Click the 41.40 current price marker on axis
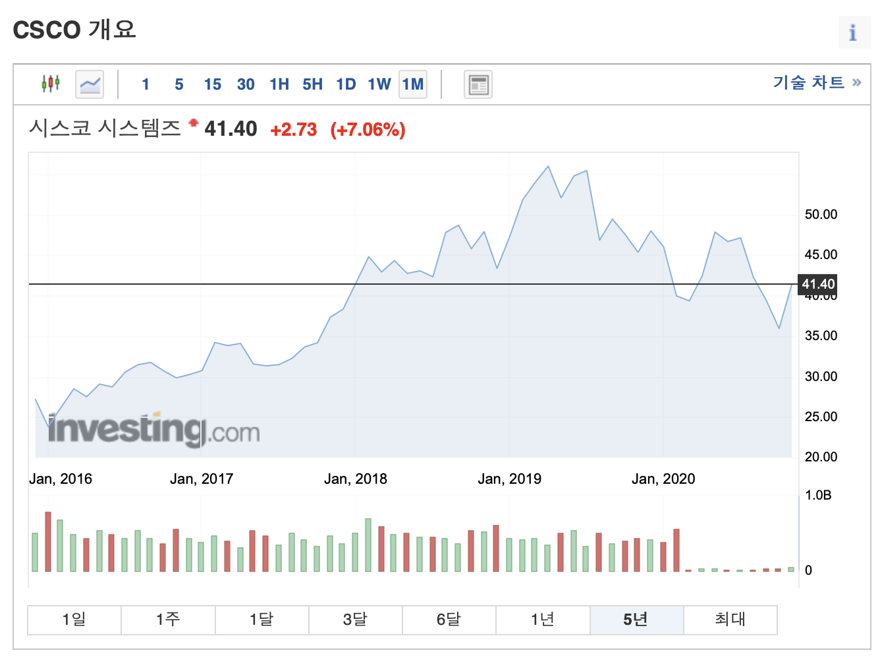 click(818, 284)
